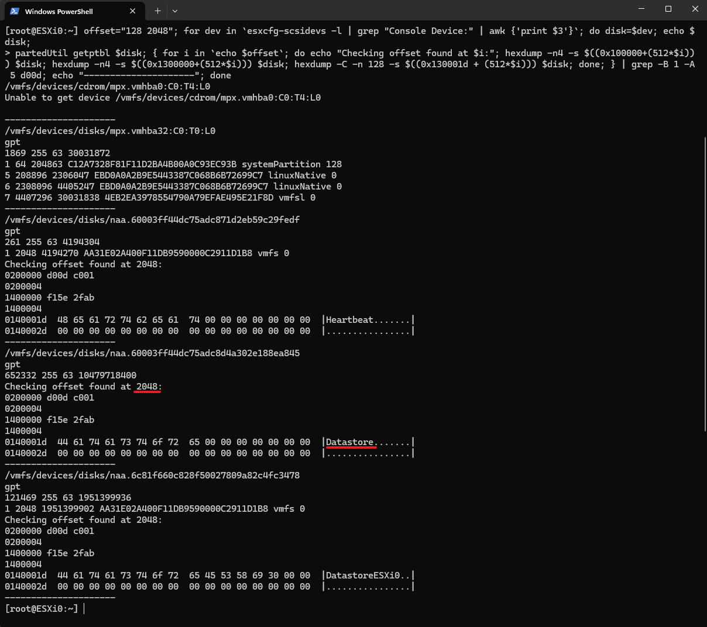Select the Windows PowerShell tab title
This screenshot has height=627, width=707.
pos(67,11)
